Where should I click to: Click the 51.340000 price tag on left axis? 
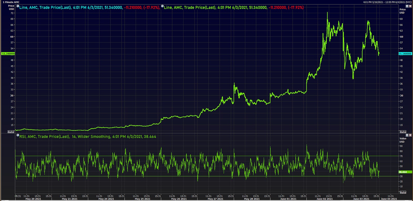point(8,54)
